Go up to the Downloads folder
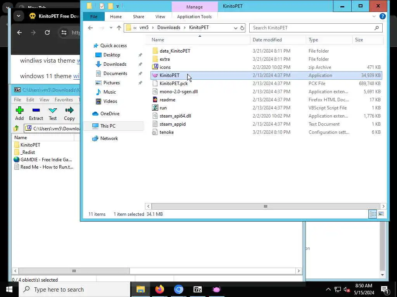Image resolution: width=397 pixels, height=297 pixels. pyautogui.click(x=119, y=28)
